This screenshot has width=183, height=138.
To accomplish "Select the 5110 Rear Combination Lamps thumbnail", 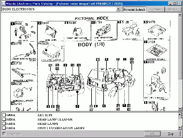I will pos(104,31).
